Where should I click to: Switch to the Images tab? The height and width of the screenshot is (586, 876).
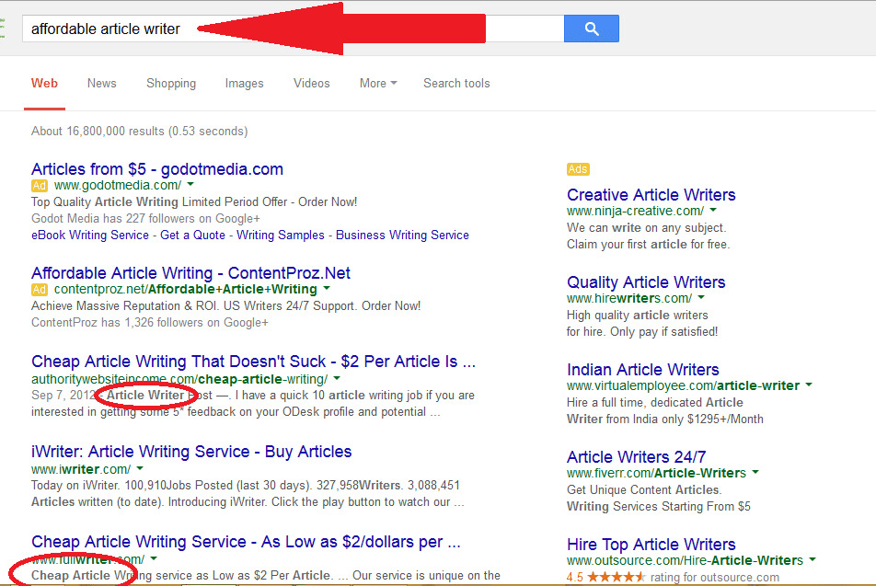click(244, 83)
